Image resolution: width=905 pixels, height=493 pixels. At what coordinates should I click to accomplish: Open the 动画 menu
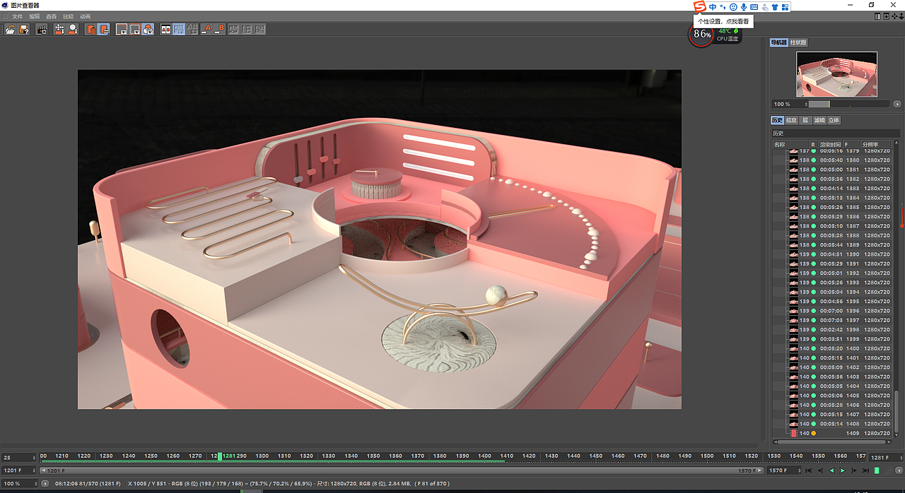coord(86,16)
